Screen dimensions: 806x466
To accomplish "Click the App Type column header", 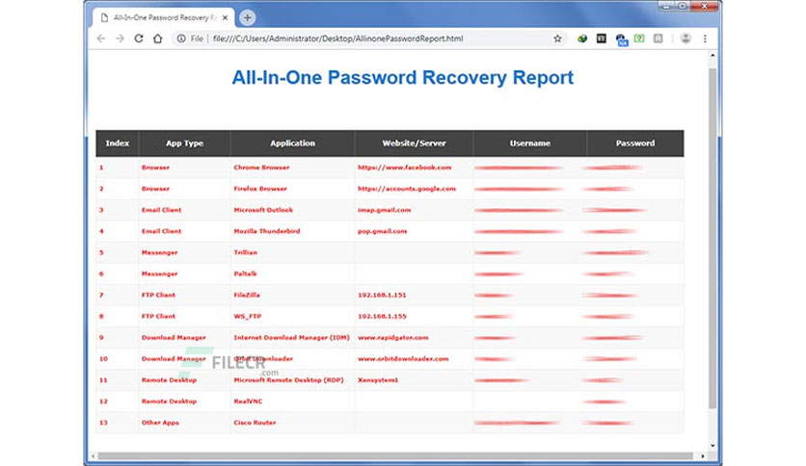I will coord(184,143).
